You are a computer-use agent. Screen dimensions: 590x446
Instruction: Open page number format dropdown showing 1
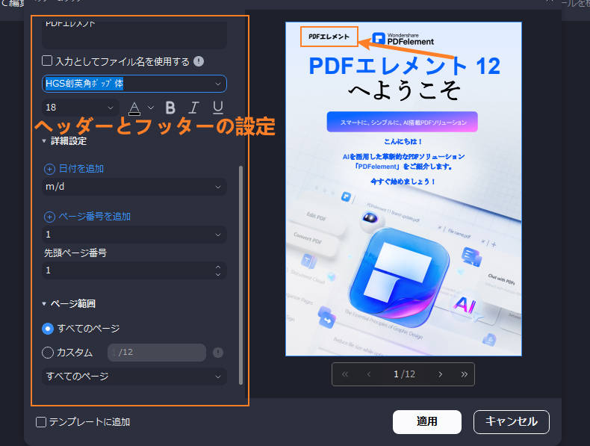[x=134, y=235]
